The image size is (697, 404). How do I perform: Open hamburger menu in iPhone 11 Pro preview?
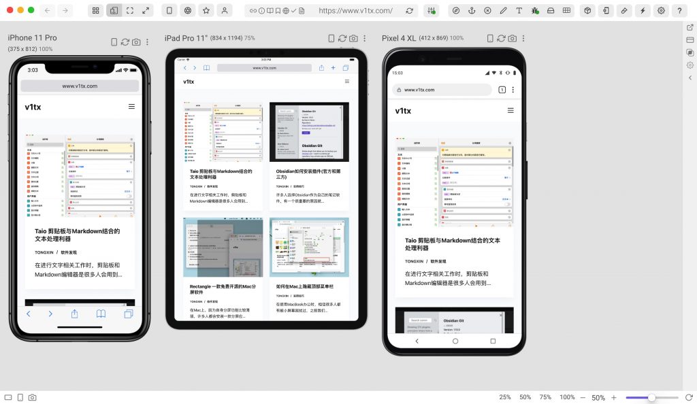131,107
